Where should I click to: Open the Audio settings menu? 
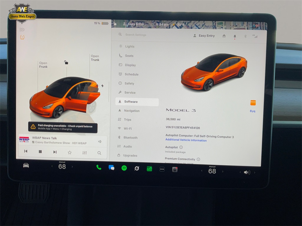click(125, 146)
